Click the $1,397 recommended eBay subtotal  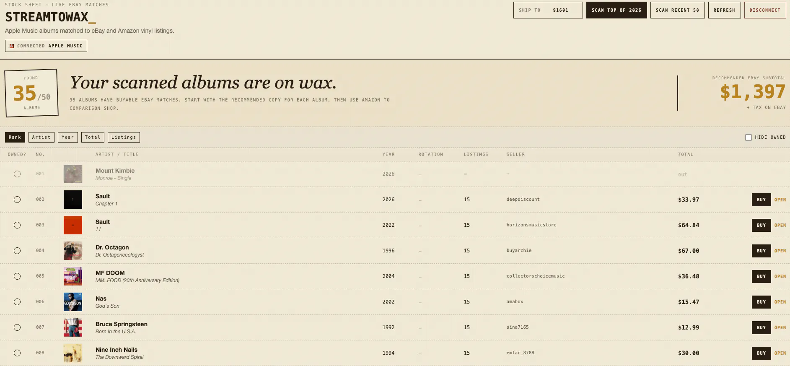pyautogui.click(x=752, y=92)
